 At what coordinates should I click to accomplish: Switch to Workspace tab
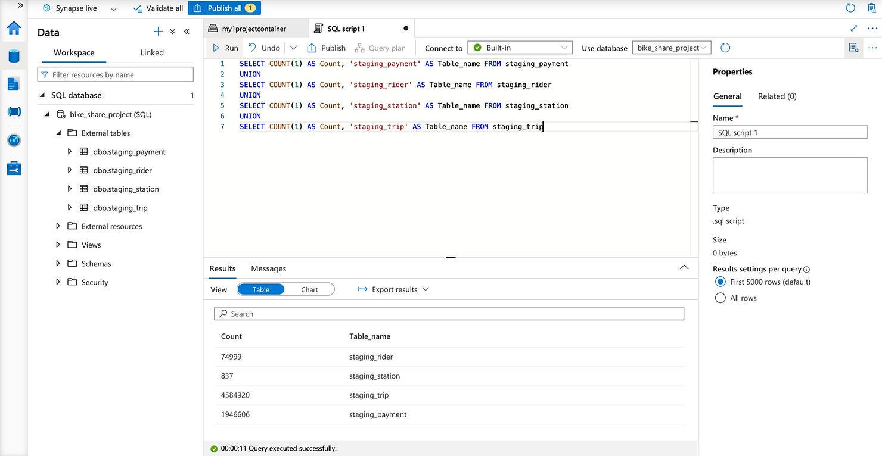(x=74, y=52)
